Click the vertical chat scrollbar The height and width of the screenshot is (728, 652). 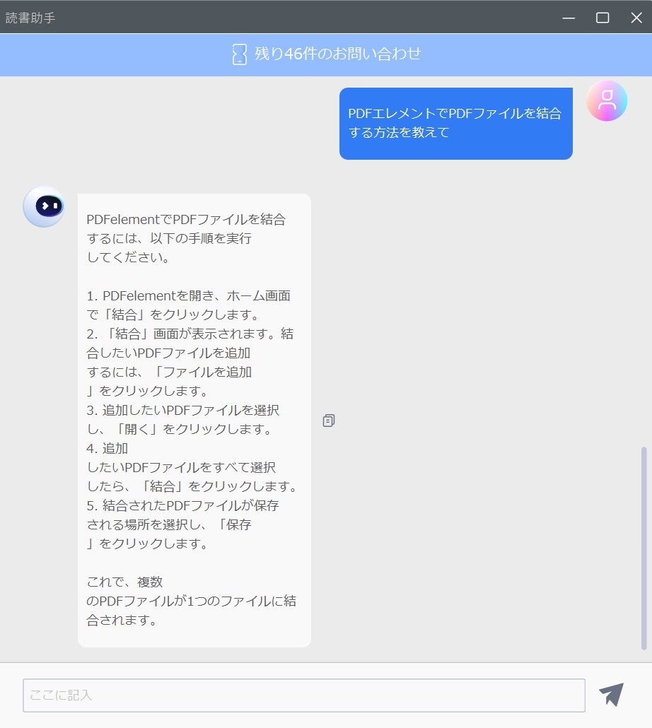[644, 548]
